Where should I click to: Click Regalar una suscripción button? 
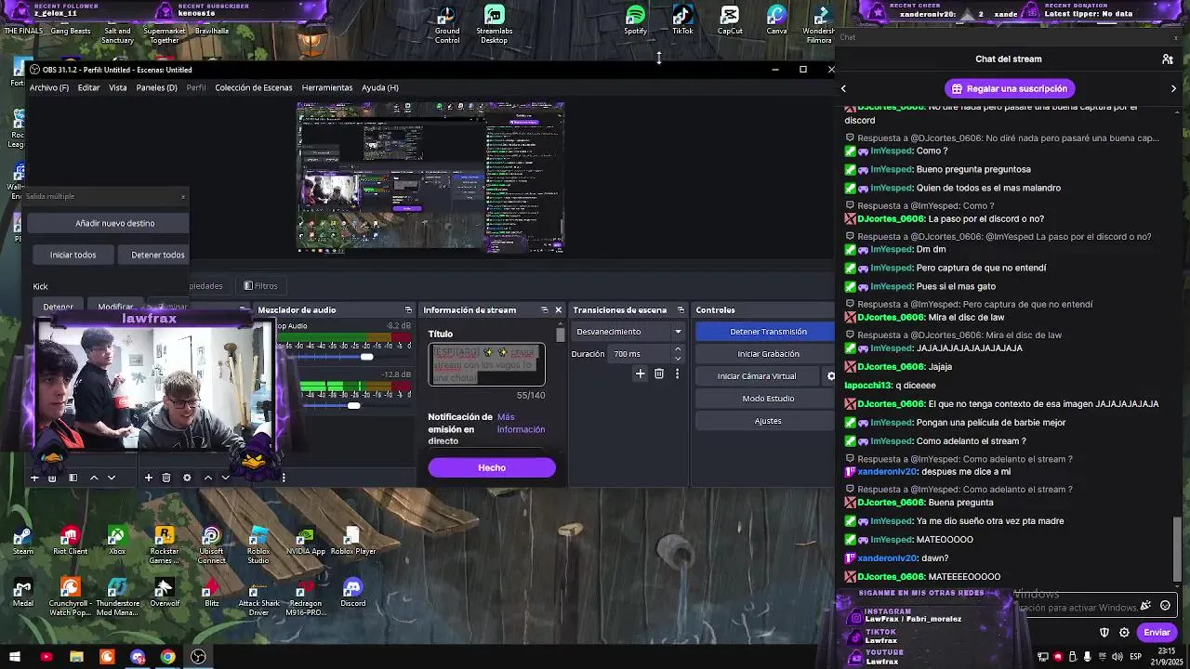(x=1009, y=88)
